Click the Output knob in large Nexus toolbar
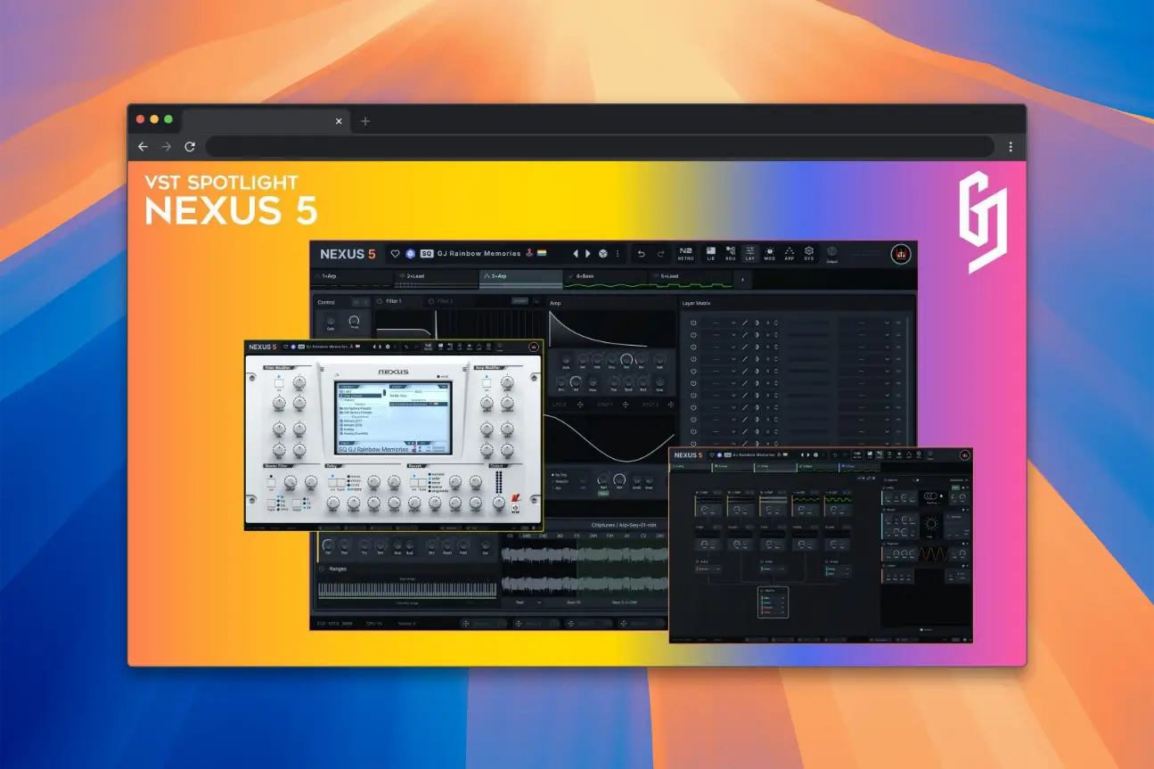This screenshot has width=1154, height=769. pyautogui.click(x=831, y=252)
